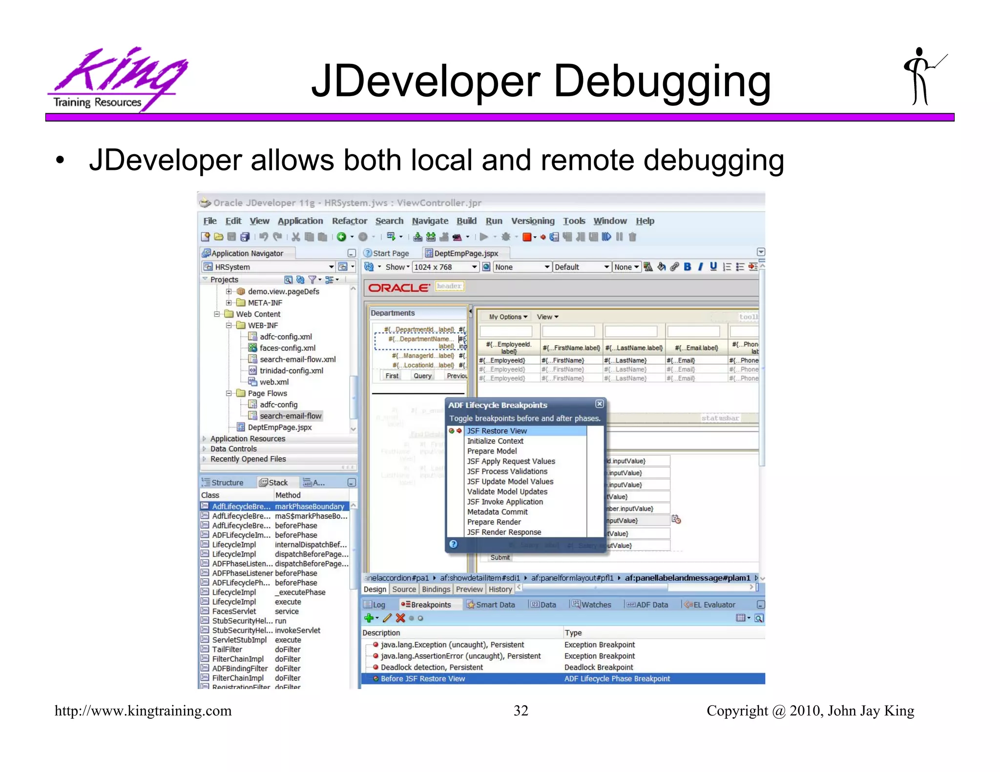
Task: Click the Italic formatting icon
Action: (700, 266)
